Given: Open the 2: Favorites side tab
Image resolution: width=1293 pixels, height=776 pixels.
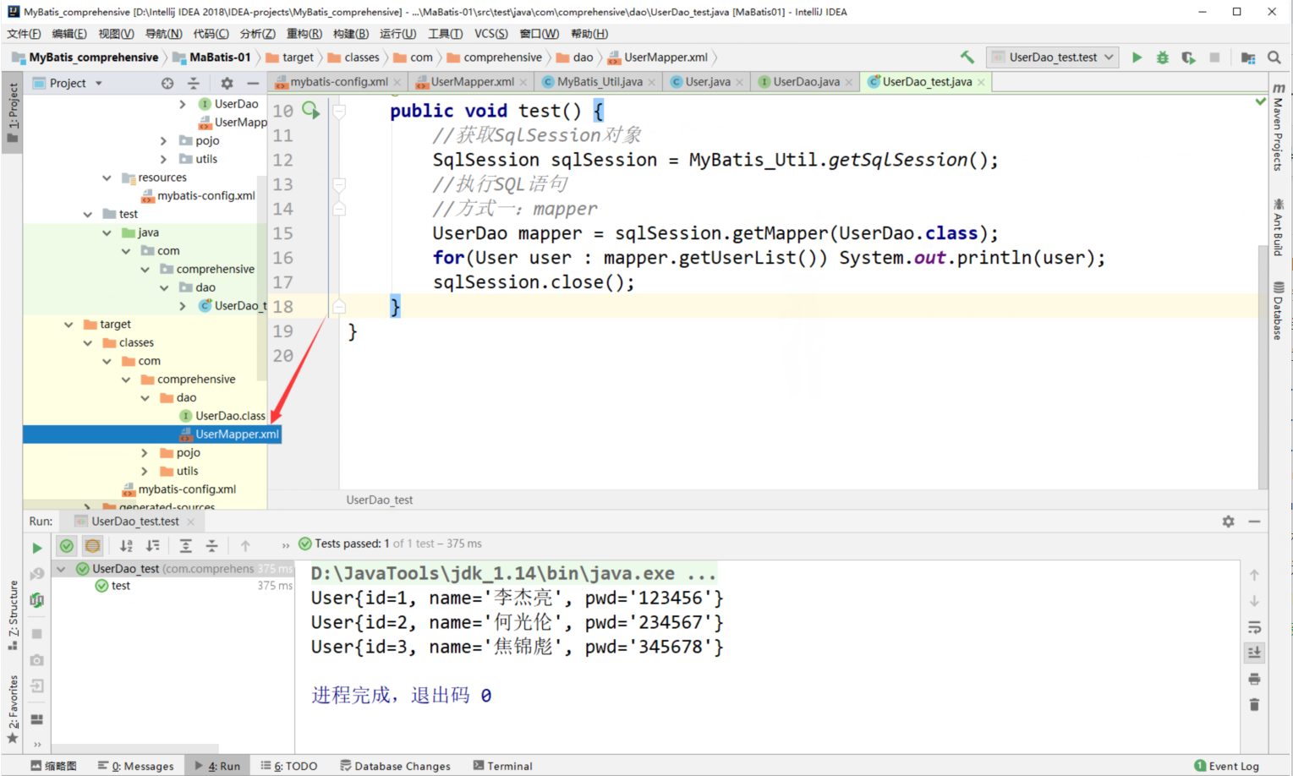Looking at the screenshot, I should tap(13, 708).
